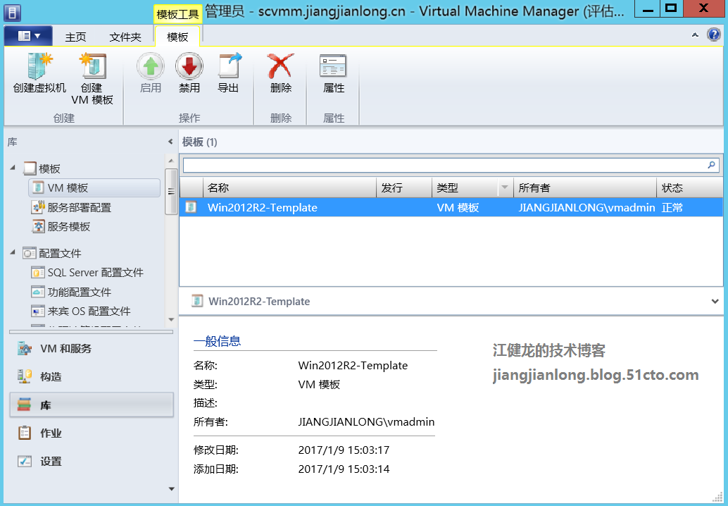
Task: Click the red X Delete (删除) icon
Action: 281,66
